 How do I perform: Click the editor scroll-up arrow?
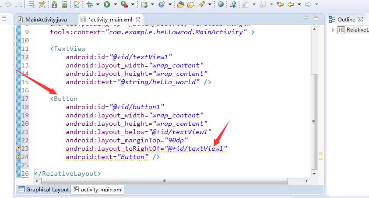314,29
